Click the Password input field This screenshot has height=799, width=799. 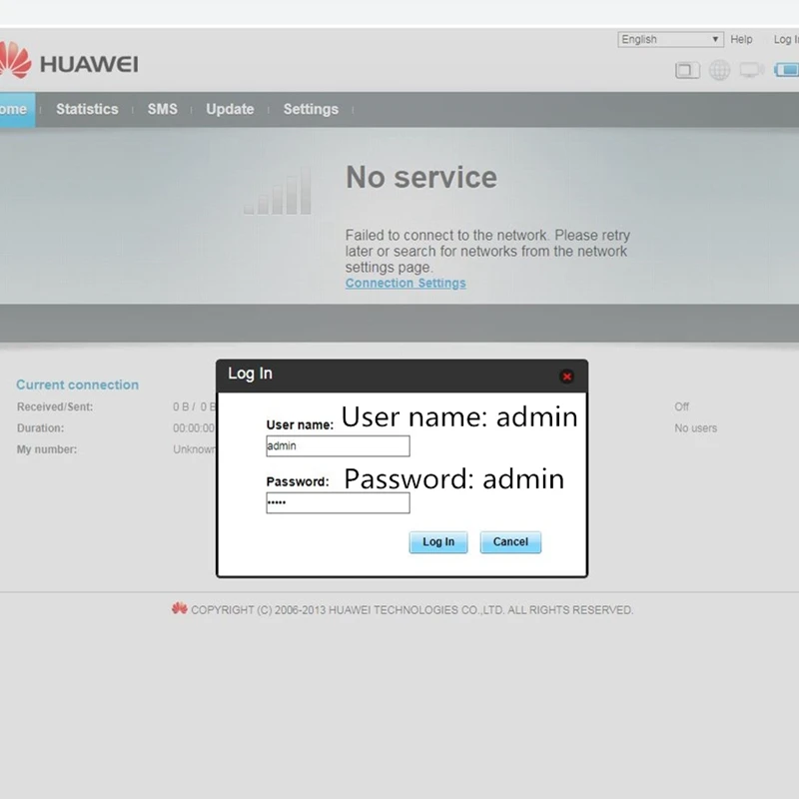tap(338, 503)
